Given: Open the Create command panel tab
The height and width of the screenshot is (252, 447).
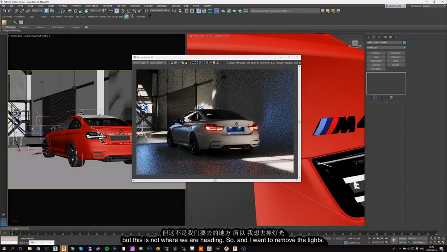Looking at the screenshot, I should pos(368,37).
